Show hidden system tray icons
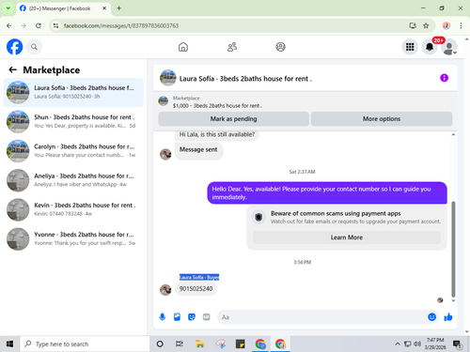 pos(398,344)
